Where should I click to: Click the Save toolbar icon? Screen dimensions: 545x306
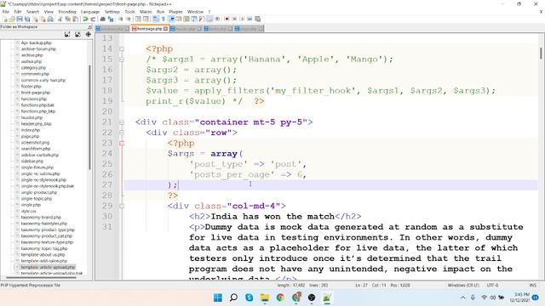click(x=20, y=19)
